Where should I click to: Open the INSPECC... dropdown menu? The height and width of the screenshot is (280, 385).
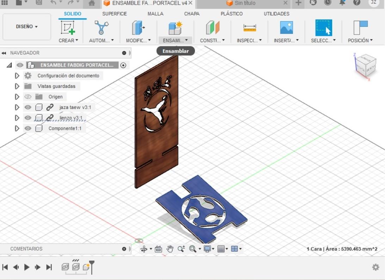[x=249, y=40]
